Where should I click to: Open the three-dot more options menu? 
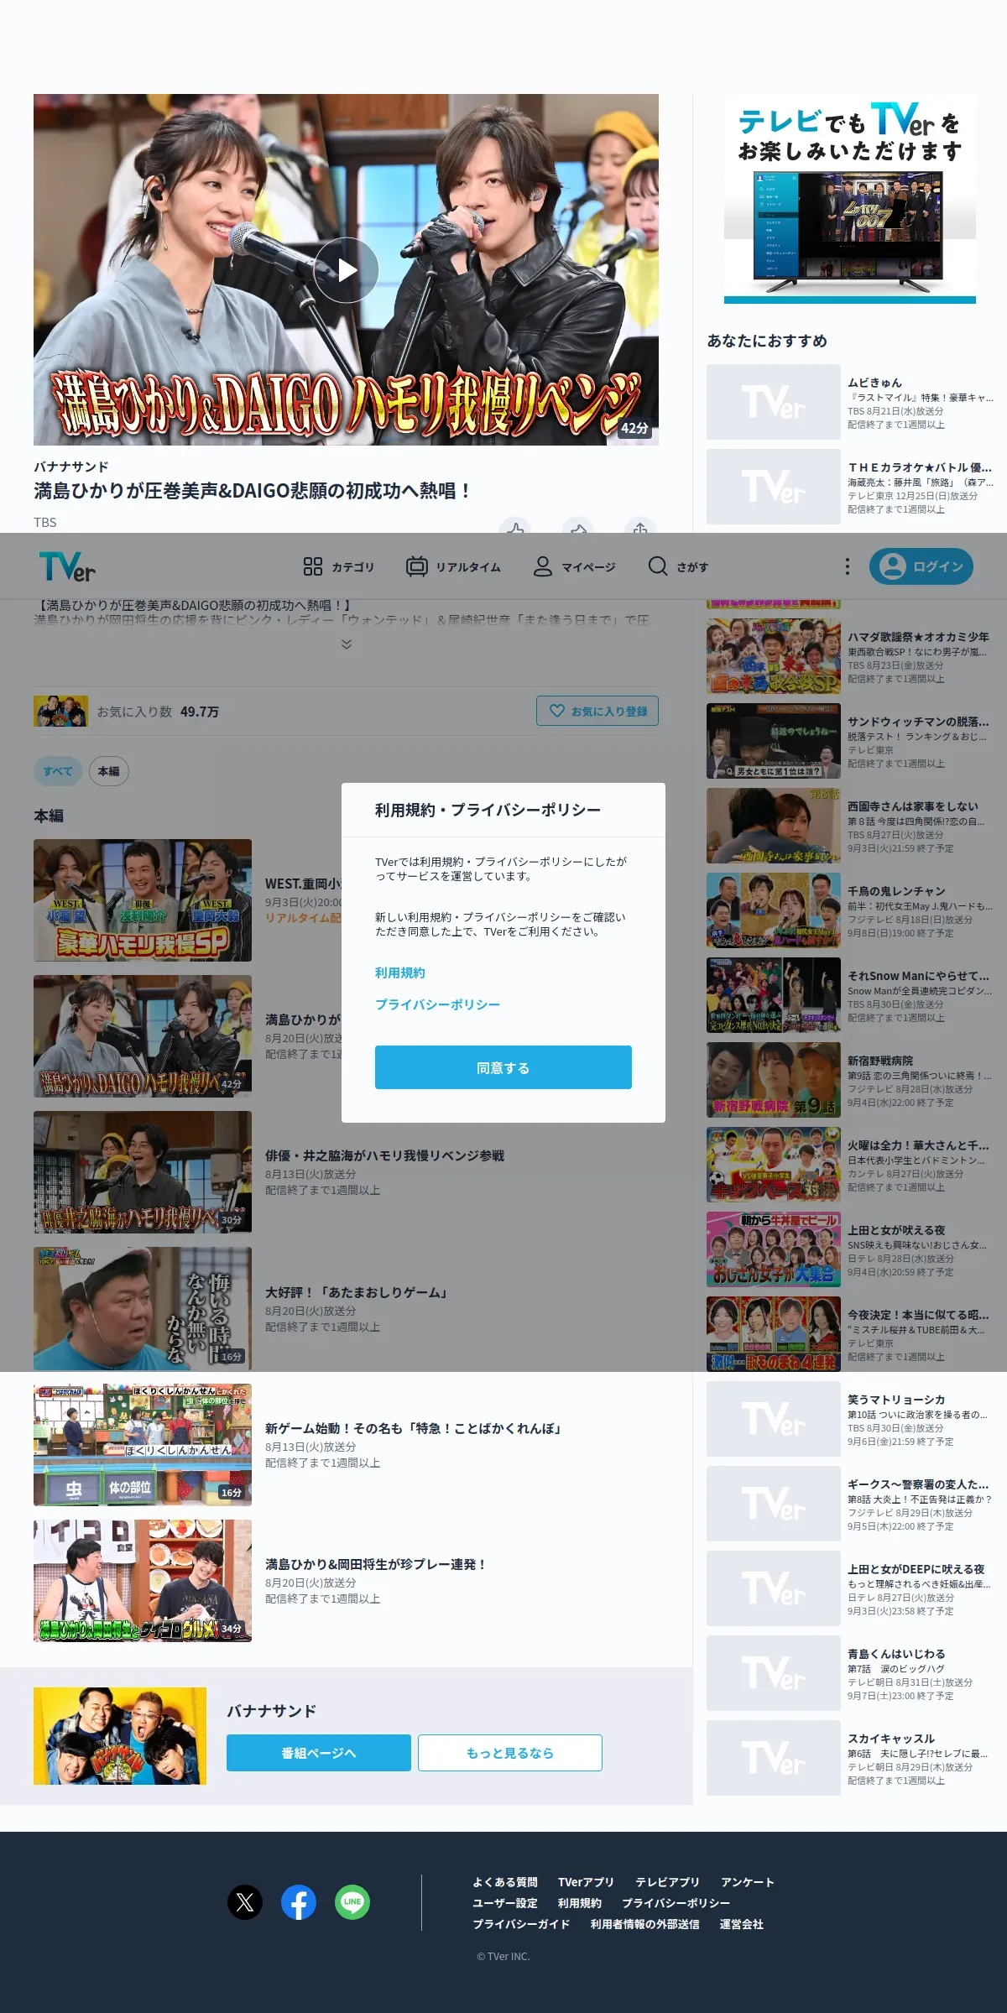click(847, 566)
